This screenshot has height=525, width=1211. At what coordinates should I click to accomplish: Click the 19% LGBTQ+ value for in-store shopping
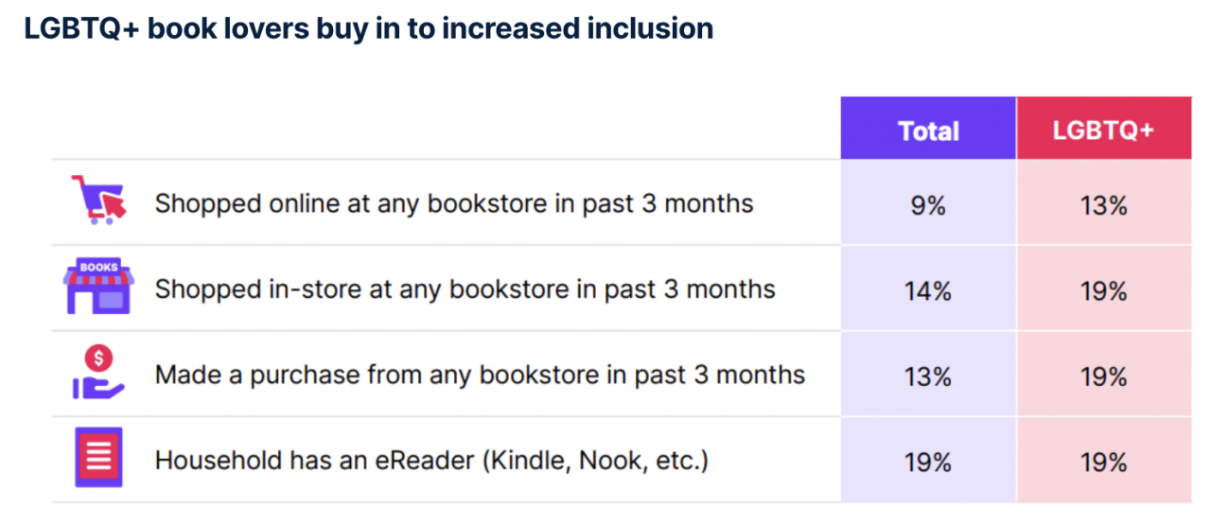[1104, 291]
